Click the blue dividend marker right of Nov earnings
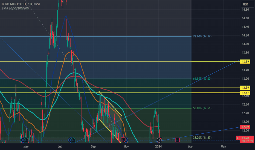The height and width of the screenshot is (150, 255). [126, 140]
